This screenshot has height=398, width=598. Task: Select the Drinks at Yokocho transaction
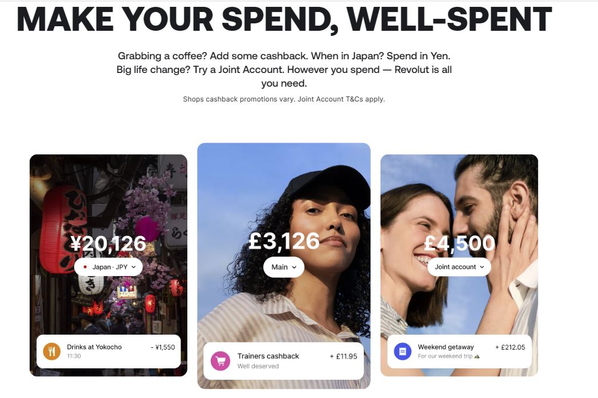tap(94, 347)
